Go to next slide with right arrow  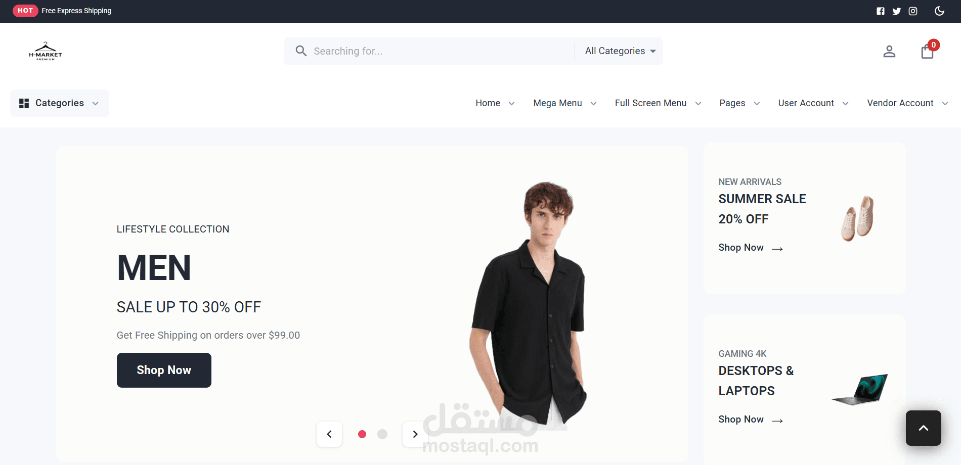415,434
